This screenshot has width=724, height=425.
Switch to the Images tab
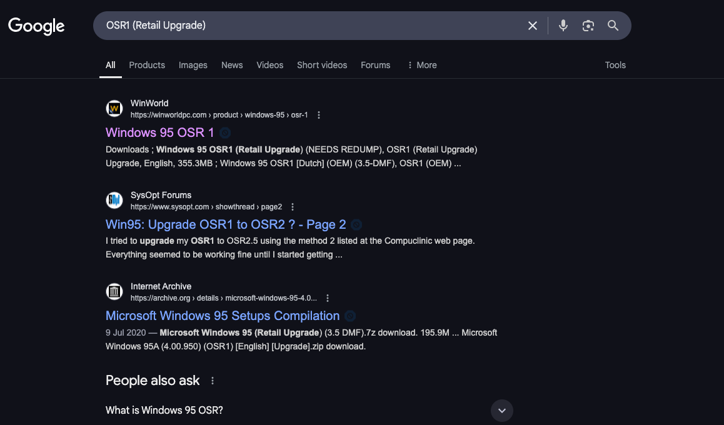[193, 65]
